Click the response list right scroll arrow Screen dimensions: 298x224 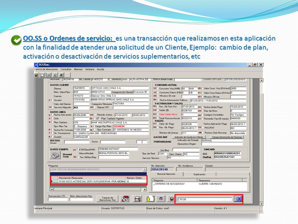point(145,189)
